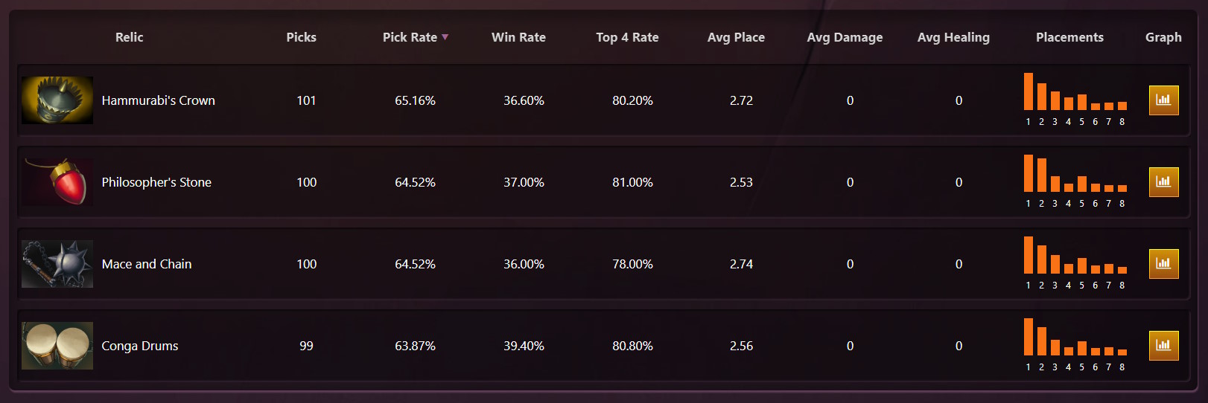Image resolution: width=1208 pixels, height=403 pixels.
Task: Open graph for Hammurabi's Crown
Action: click(1163, 100)
